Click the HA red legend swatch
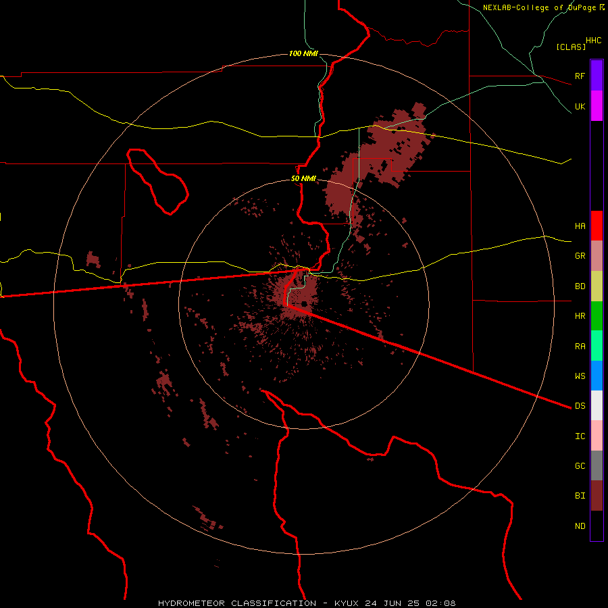Screen dimensions: 608x608 (x=597, y=226)
